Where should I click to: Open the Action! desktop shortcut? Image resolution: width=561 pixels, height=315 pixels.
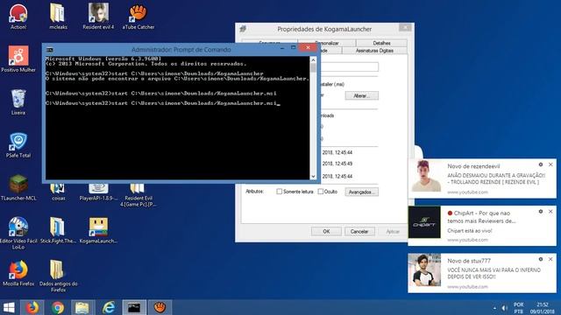pyautogui.click(x=18, y=17)
